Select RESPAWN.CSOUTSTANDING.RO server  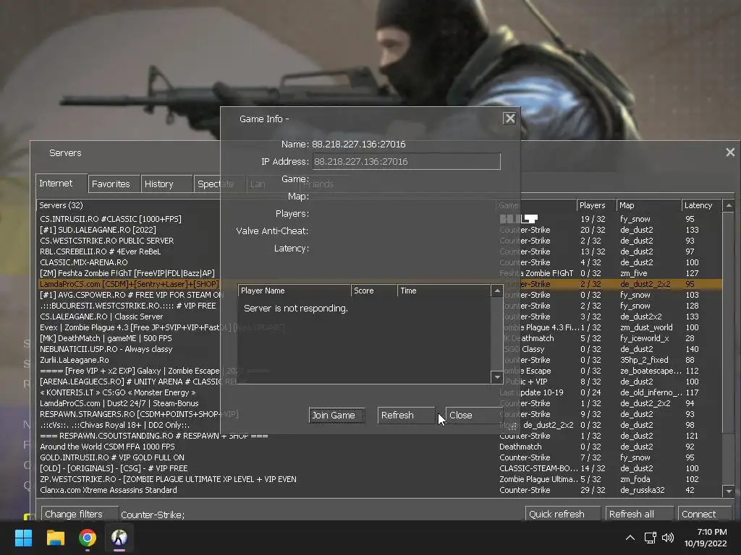[x=379, y=436]
